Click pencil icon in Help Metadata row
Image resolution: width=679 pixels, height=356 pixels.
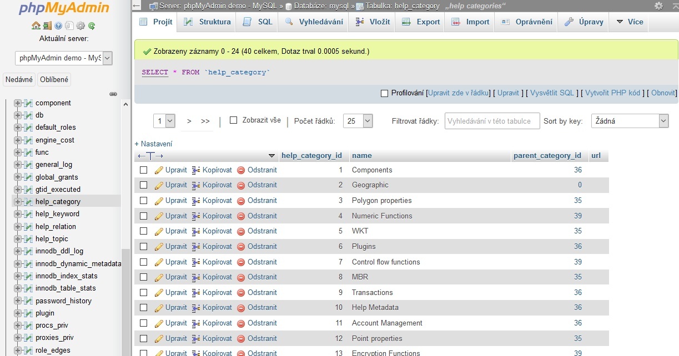pos(159,308)
